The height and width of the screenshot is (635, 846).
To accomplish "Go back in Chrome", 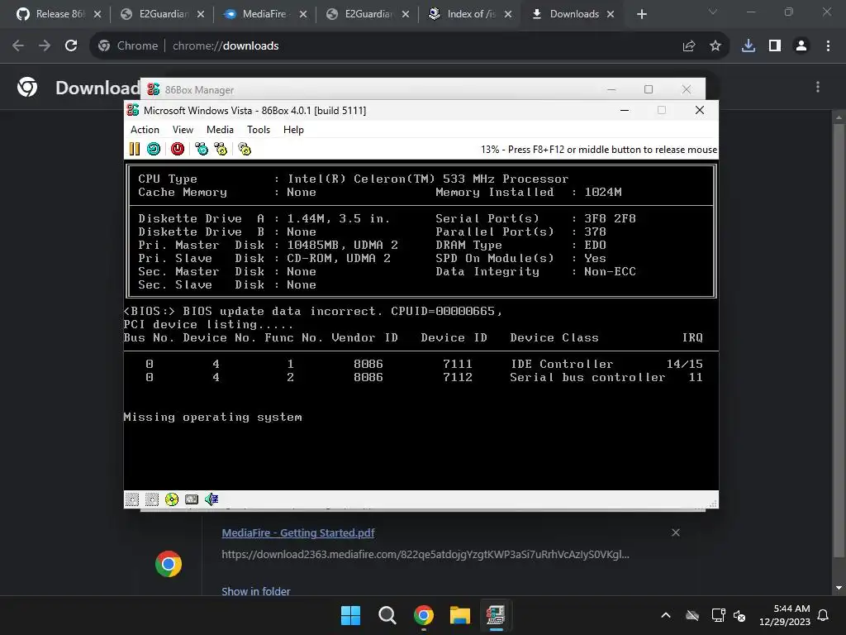I will pyautogui.click(x=18, y=46).
